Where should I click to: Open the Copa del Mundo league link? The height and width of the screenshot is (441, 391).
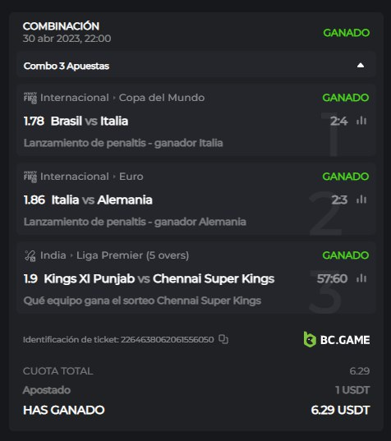pos(162,98)
